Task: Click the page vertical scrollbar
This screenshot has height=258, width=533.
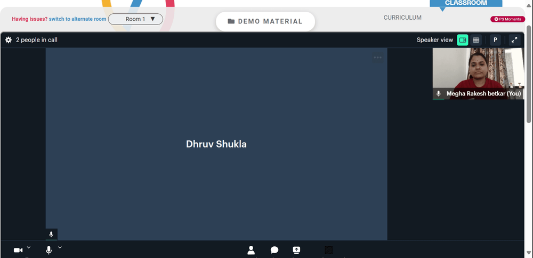Action: coord(529,74)
